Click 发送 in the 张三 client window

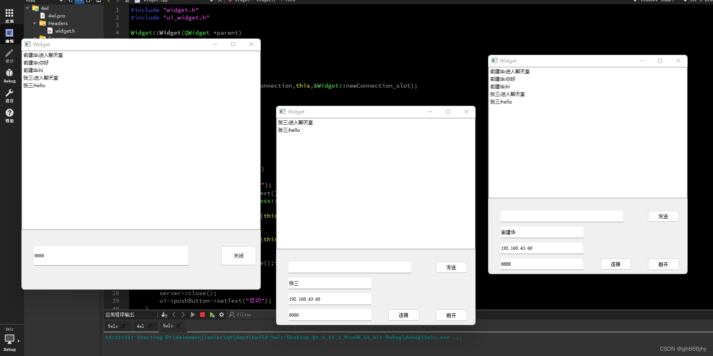click(451, 267)
